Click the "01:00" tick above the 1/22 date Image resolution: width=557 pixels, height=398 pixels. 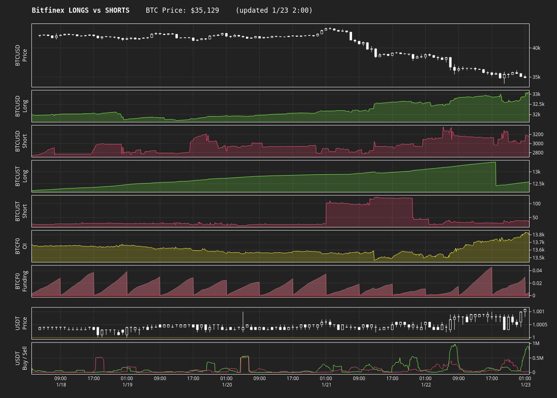click(x=426, y=378)
